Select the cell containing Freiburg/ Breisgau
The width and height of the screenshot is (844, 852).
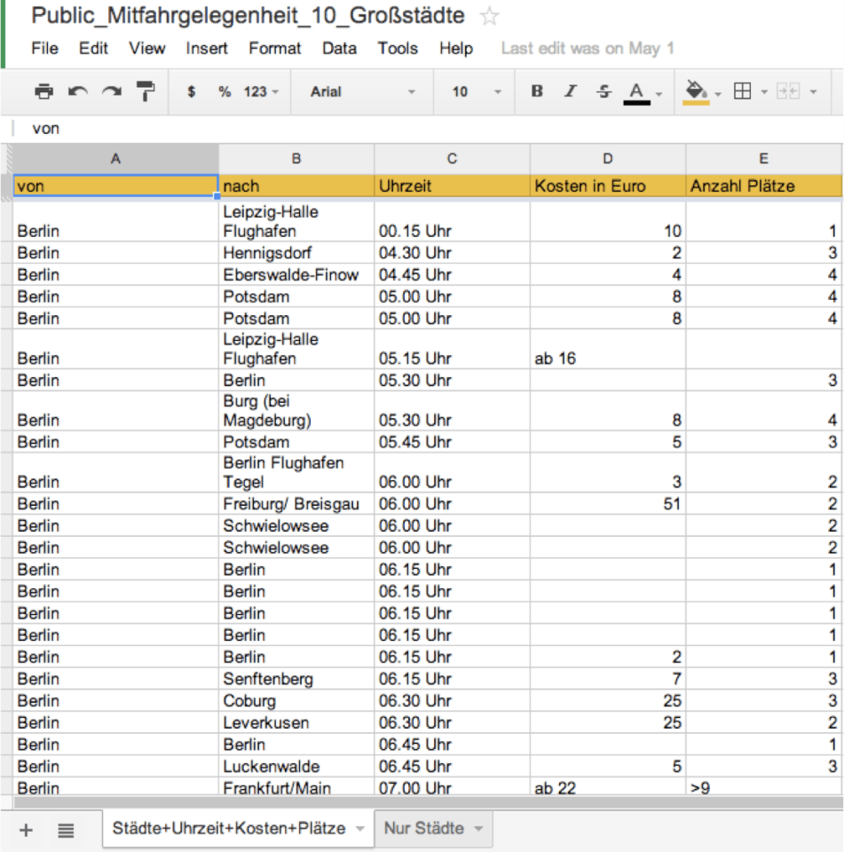coord(296,504)
